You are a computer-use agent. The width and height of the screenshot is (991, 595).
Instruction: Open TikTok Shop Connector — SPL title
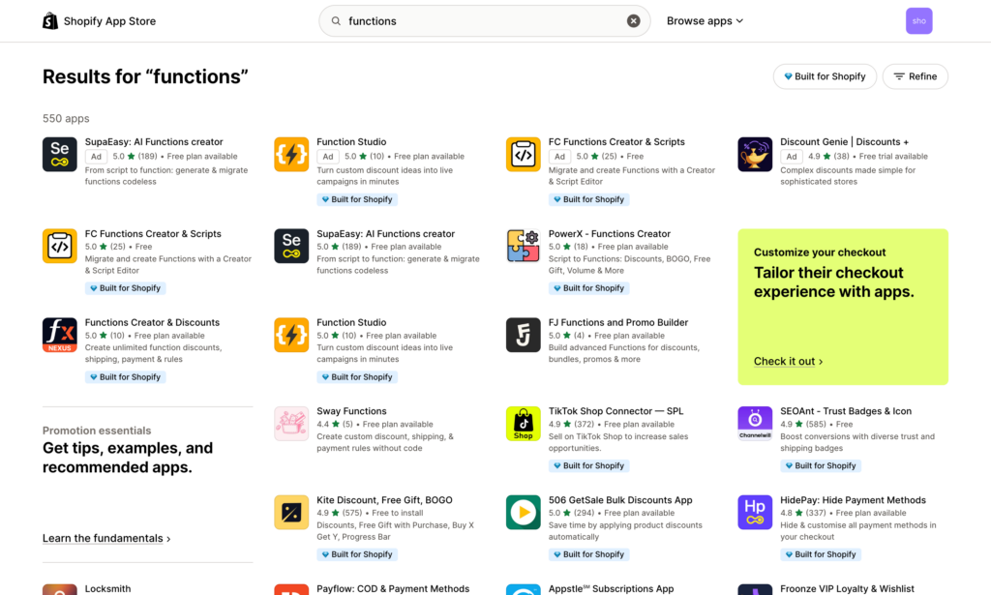click(x=616, y=411)
